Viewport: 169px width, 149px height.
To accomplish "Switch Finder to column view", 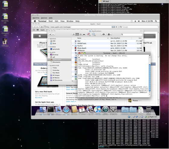I will 81,34.
